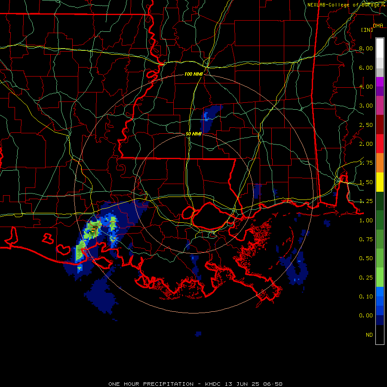Click the 2.00 legend value
The height and width of the screenshot is (387, 387).
coord(366,144)
